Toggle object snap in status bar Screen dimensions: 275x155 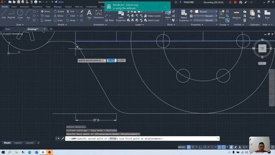pyautogui.click(x=223, y=147)
